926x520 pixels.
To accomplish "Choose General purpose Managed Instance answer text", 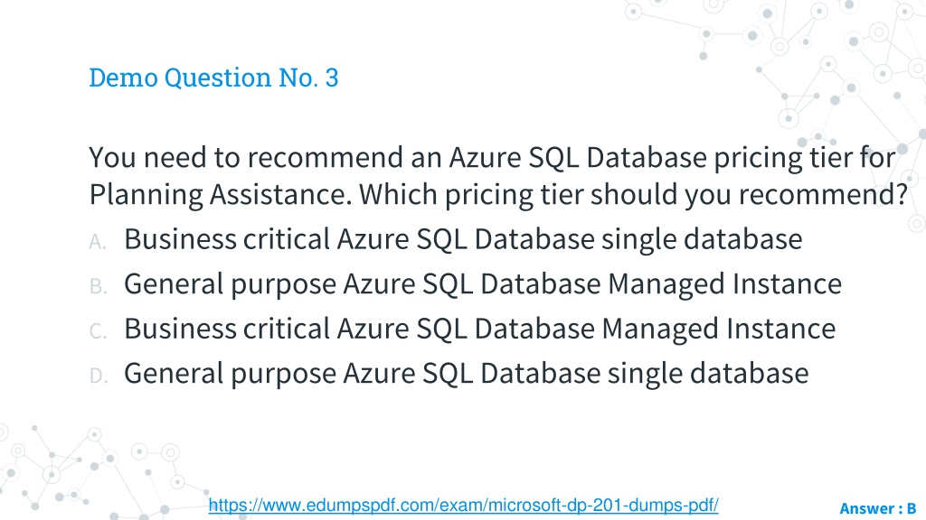I will point(483,284).
